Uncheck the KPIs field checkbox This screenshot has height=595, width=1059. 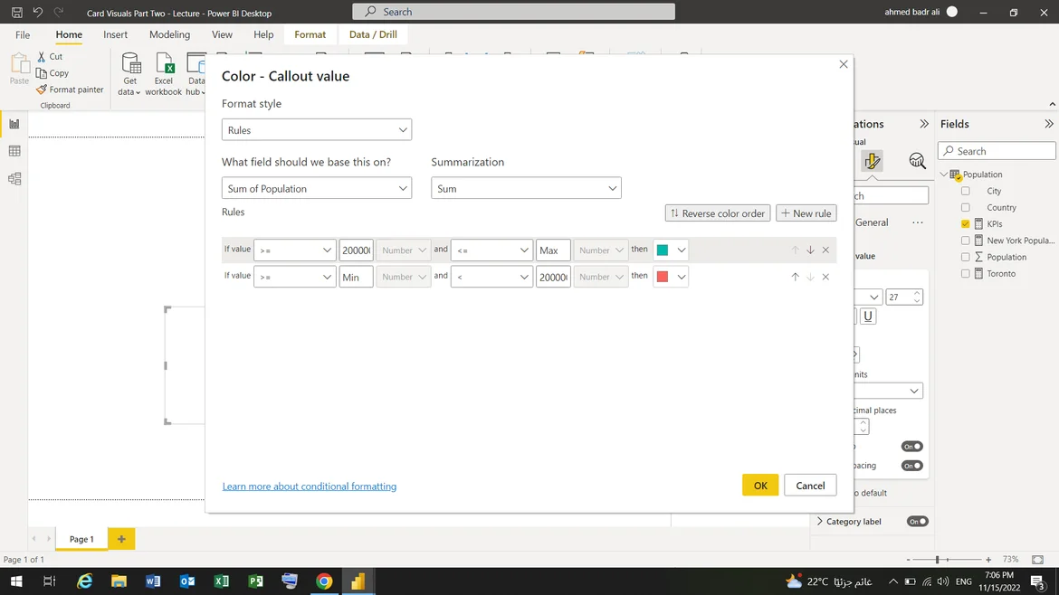965,224
